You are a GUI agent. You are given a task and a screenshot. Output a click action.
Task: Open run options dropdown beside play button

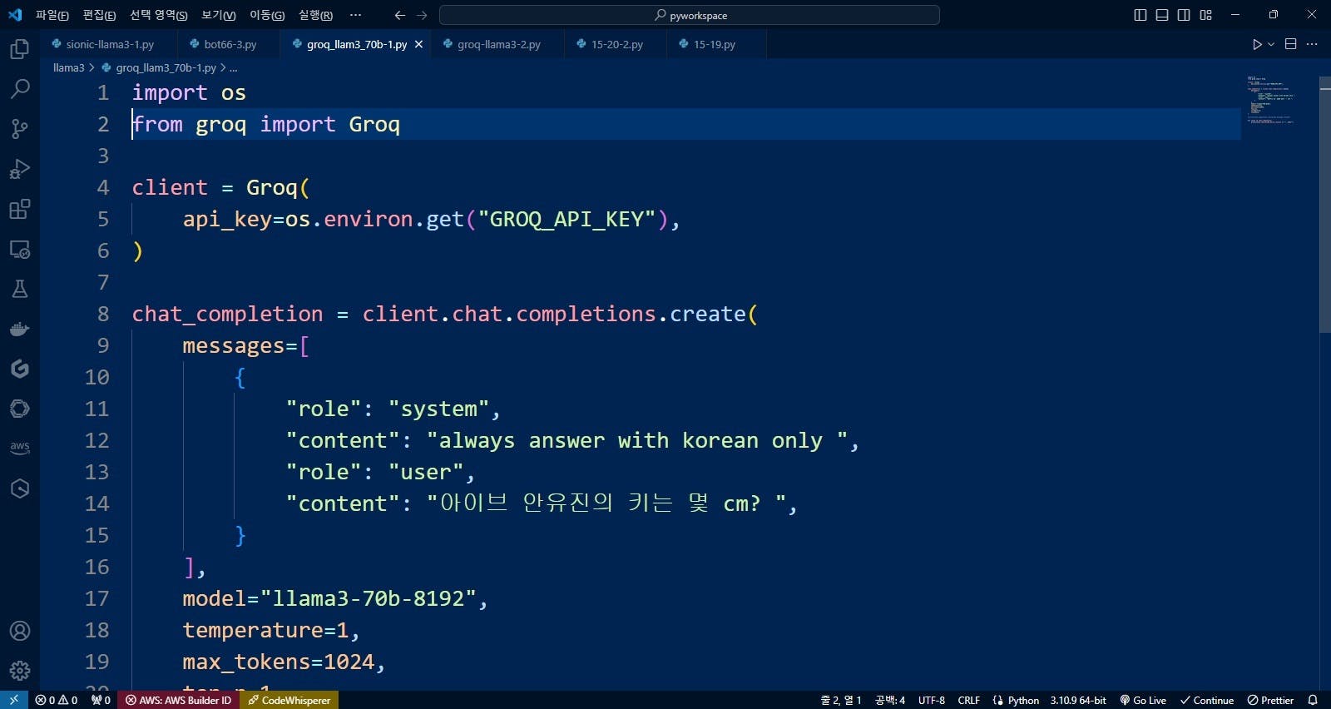(1271, 44)
